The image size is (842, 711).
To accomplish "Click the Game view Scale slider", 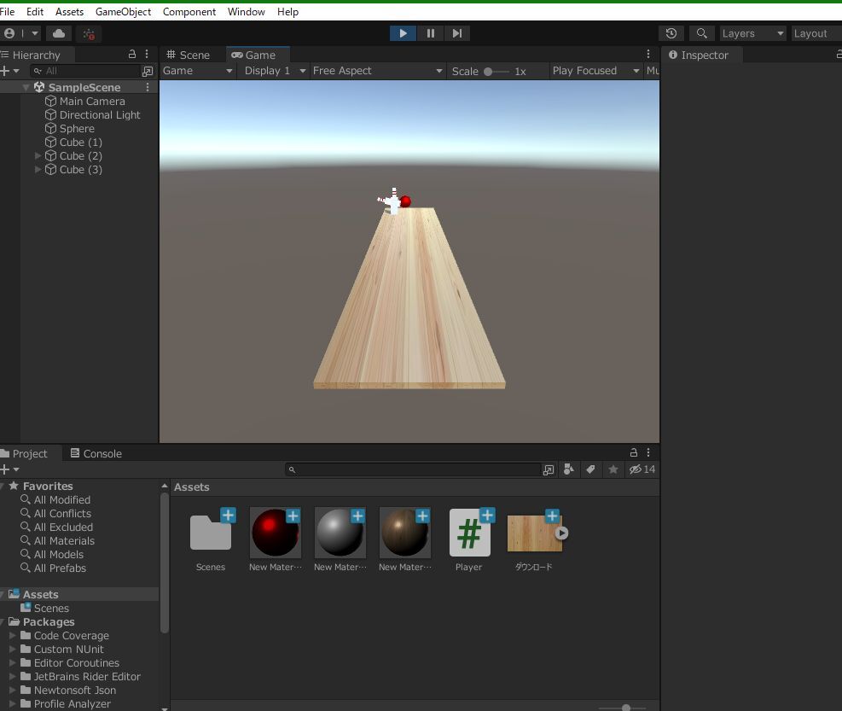I will pyautogui.click(x=495, y=72).
